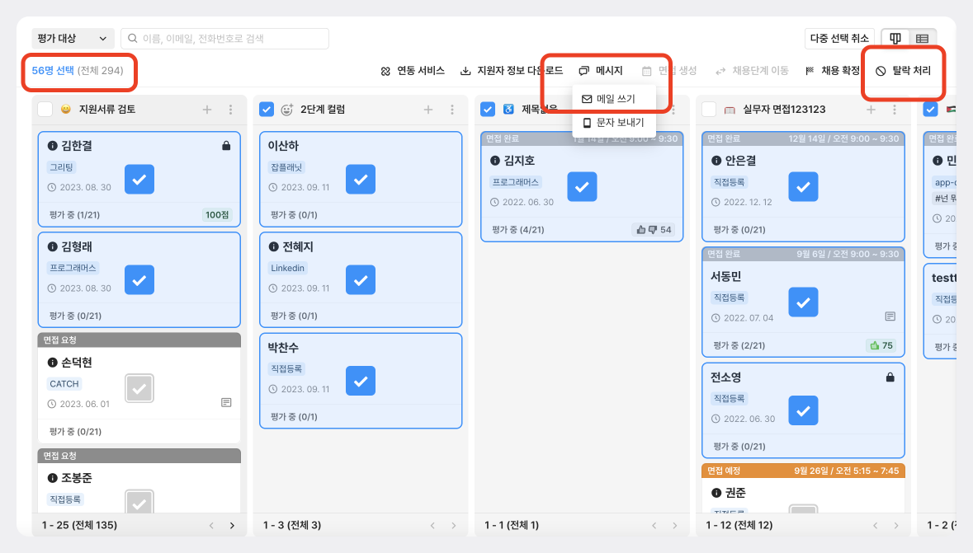973x553 pixels.
Task: Click info icon on 손덕현 card
Action: 53,363
